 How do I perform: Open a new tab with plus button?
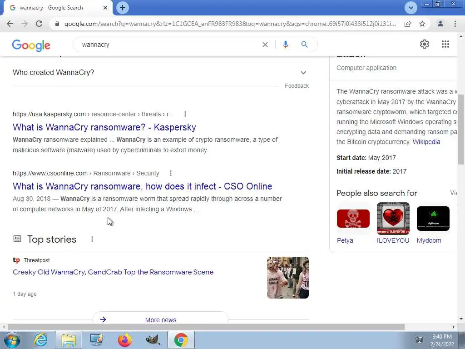123,8
